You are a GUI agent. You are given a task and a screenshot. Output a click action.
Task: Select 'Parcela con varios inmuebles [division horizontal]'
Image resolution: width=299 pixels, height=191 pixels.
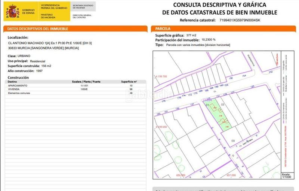coord(198,45)
